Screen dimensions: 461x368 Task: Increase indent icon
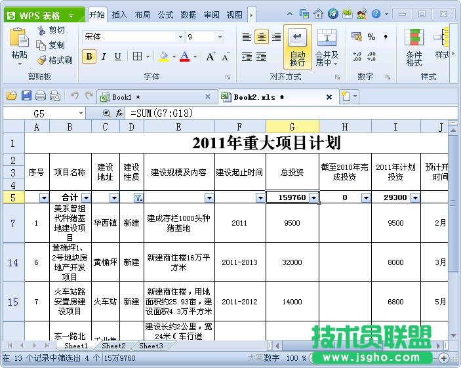(262, 56)
